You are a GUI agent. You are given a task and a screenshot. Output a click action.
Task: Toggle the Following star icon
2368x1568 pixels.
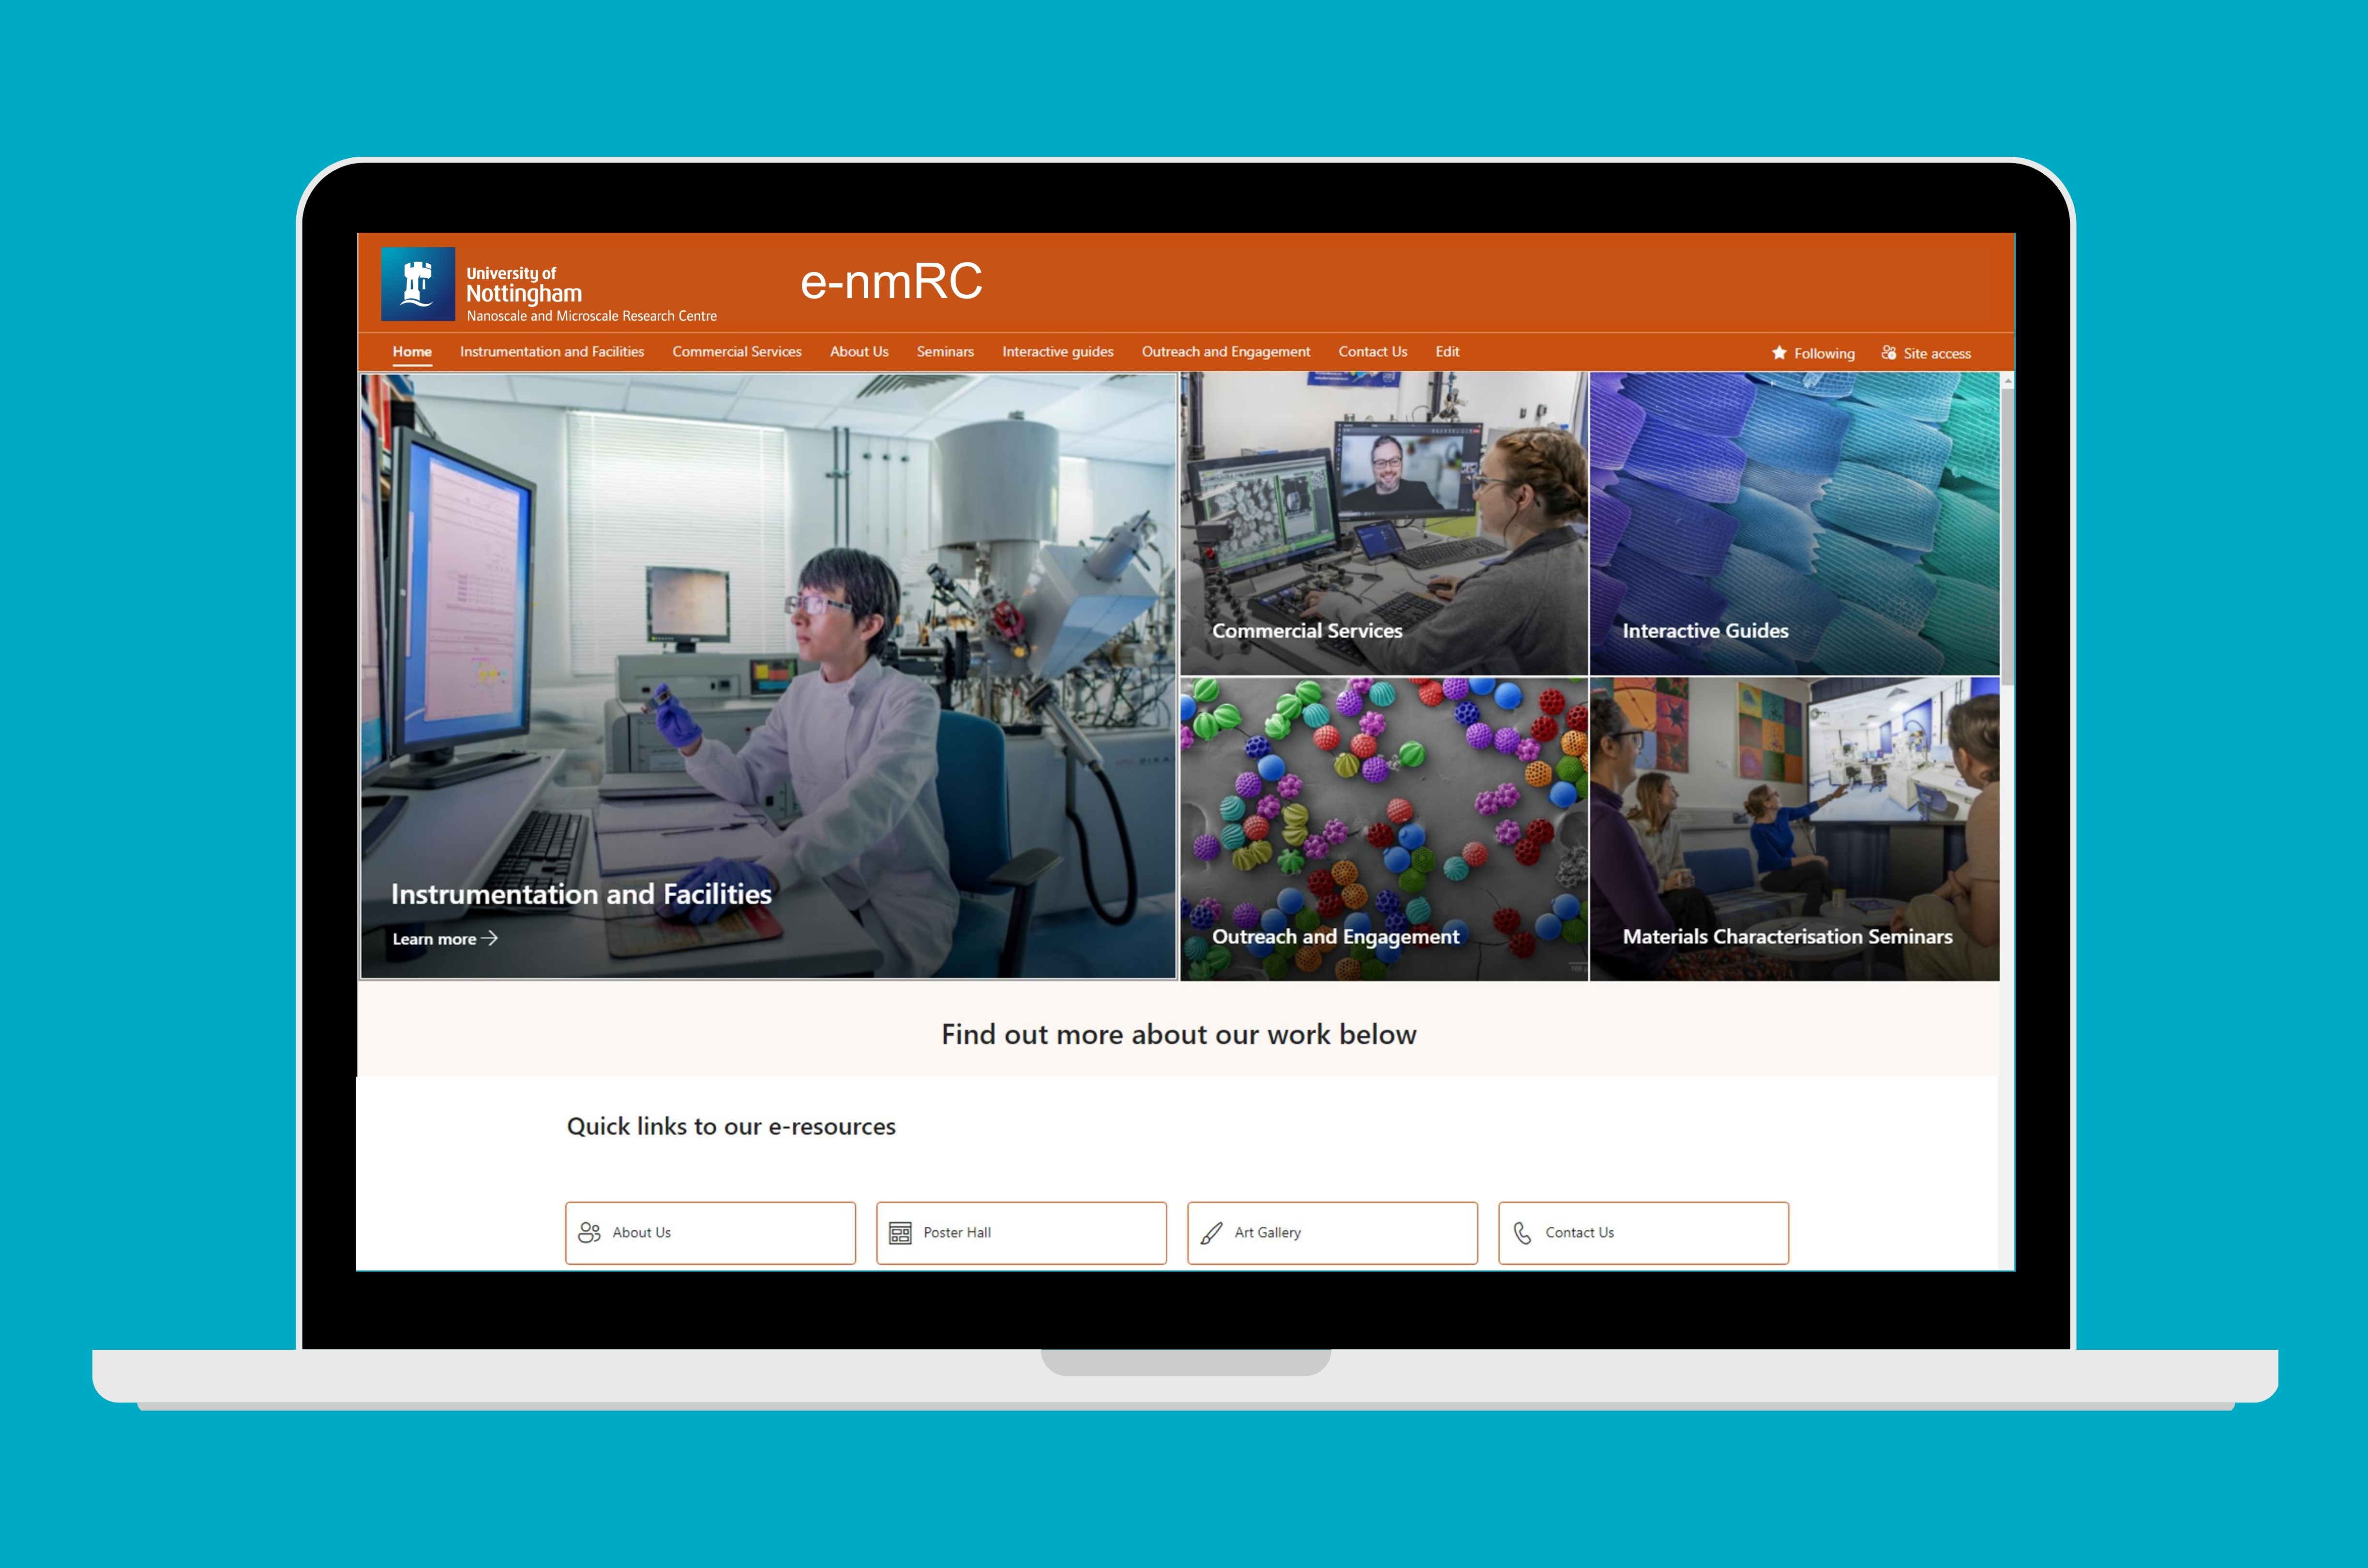(1779, 353)
